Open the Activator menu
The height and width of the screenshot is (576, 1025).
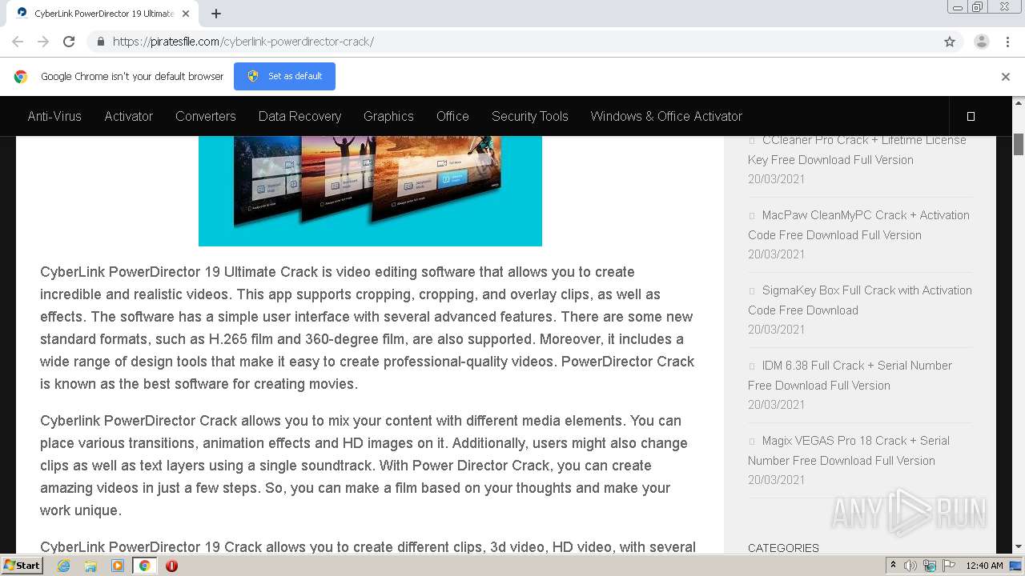pyautogui.click(x=128, y=116)
